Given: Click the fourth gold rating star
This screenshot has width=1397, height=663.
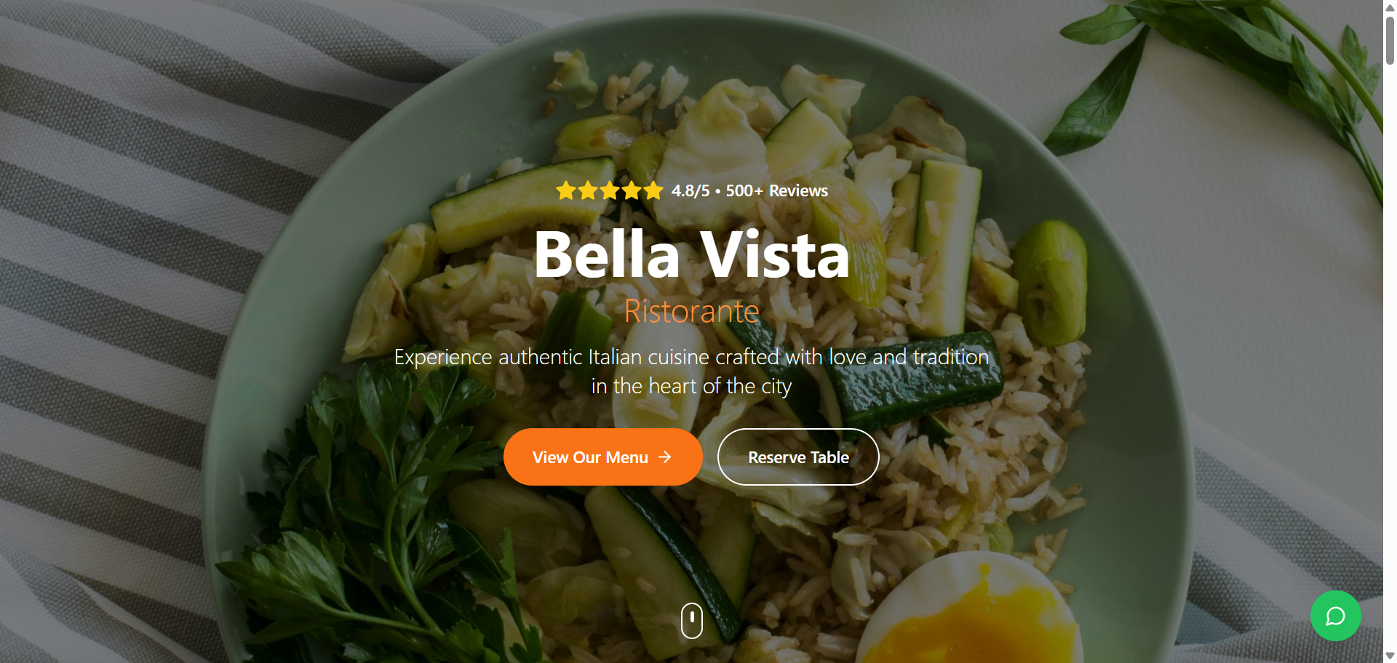Looking at the screenshot, I should click(x=632, y=190).
